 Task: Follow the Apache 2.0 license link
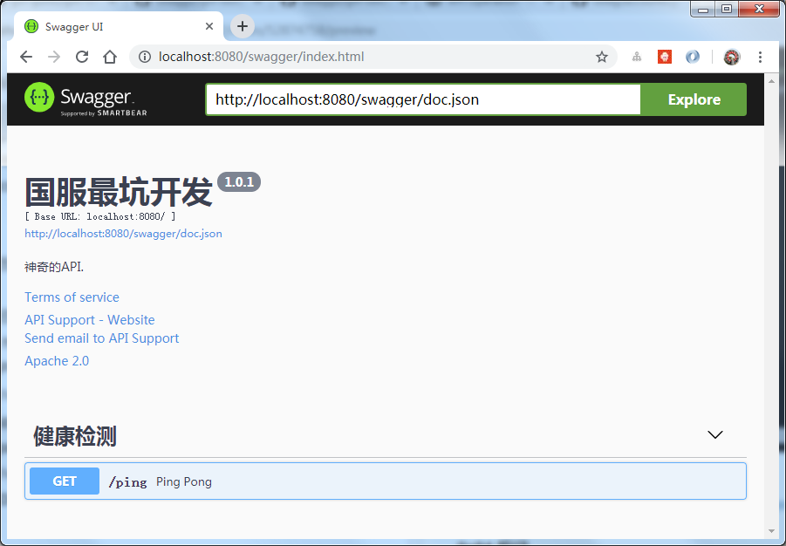56,360
